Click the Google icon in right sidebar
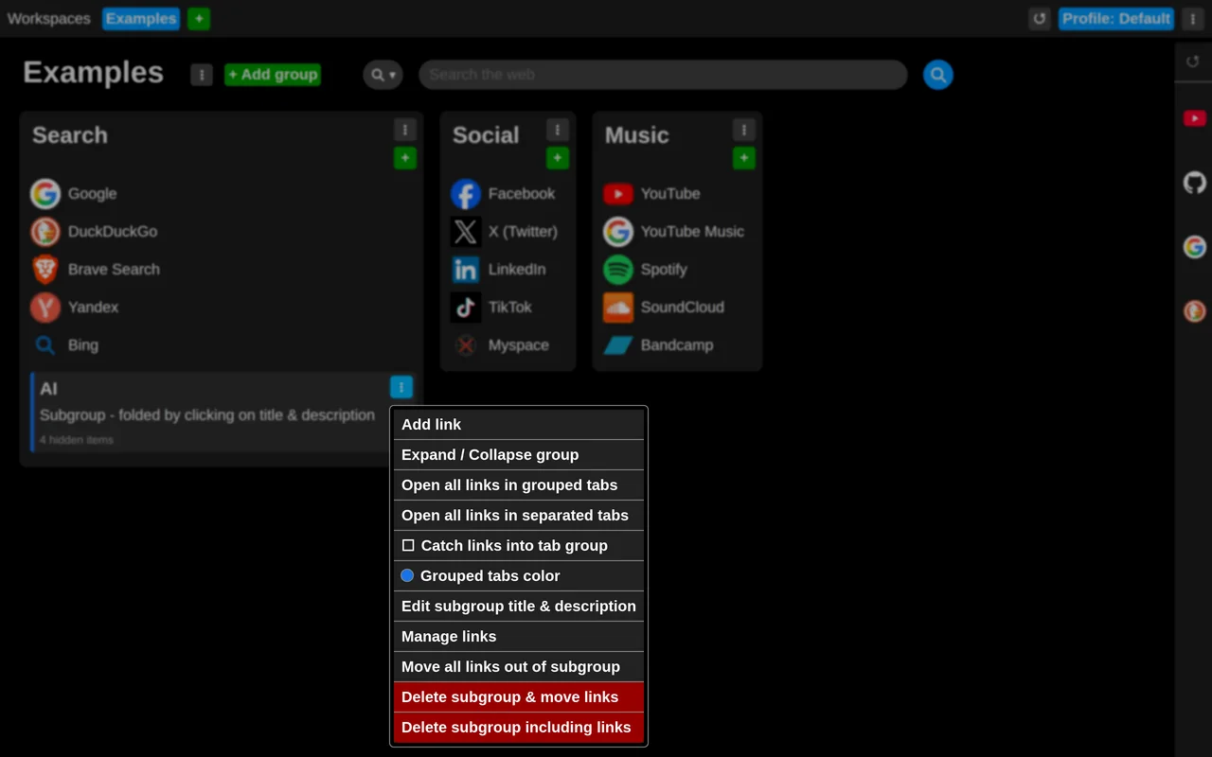 pos(1194,247)
